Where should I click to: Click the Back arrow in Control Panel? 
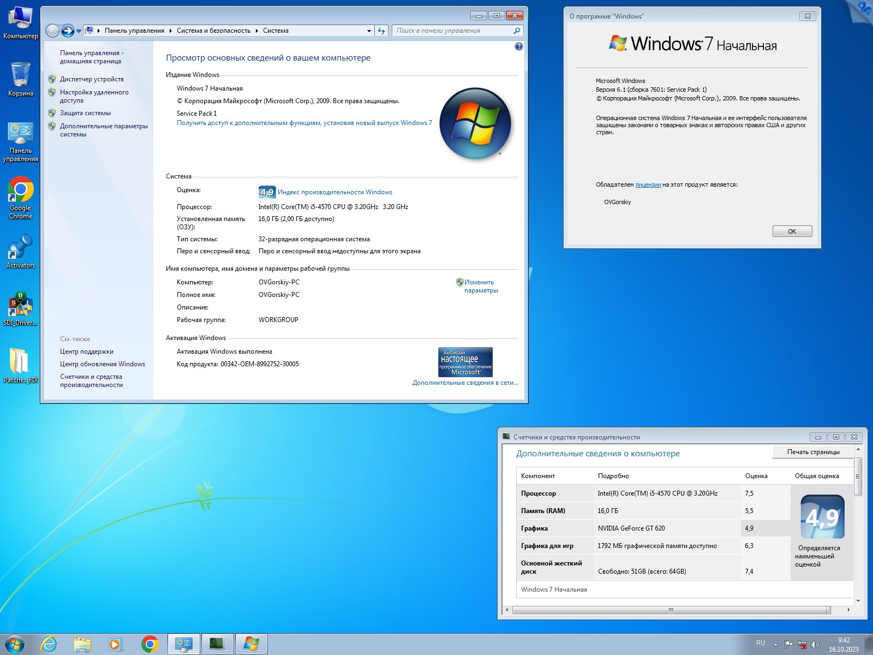tap(52, 31)
